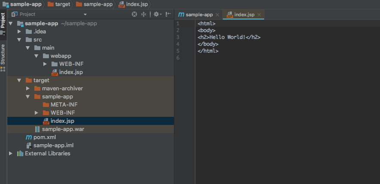380x184 pixels.
Task: Click the </body> closing tag line
Action: (x=208, y=44)
